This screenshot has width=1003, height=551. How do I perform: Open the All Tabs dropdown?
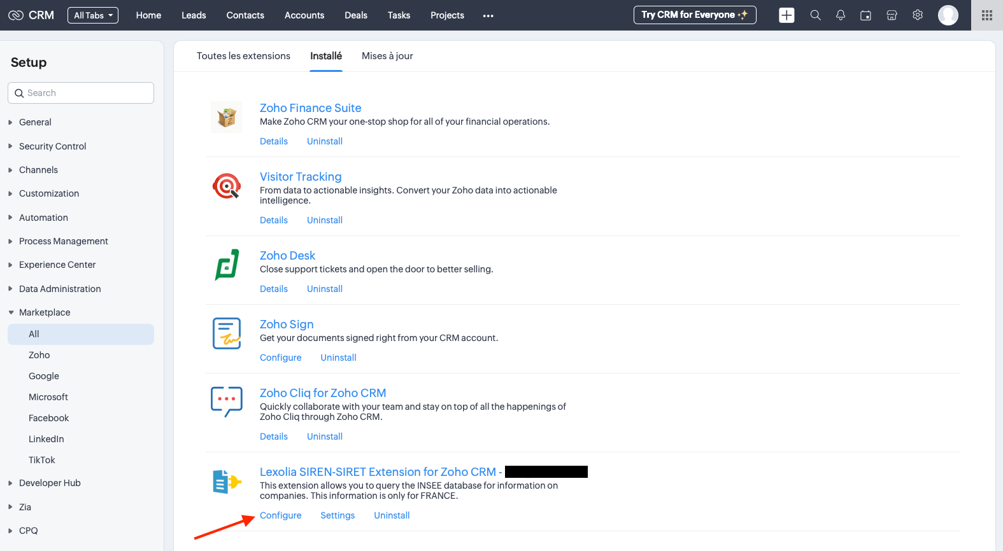click(93, 15)
